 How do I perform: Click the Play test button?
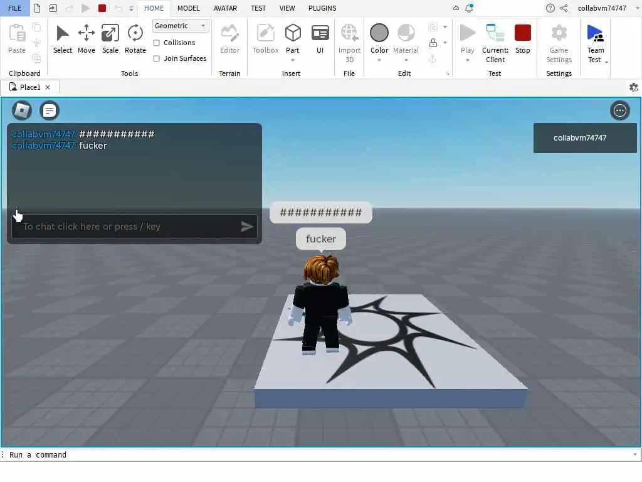coord(467,34)
